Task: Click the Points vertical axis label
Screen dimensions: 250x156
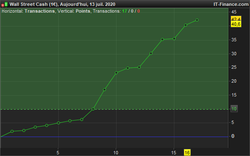Action: click(83, 11)
